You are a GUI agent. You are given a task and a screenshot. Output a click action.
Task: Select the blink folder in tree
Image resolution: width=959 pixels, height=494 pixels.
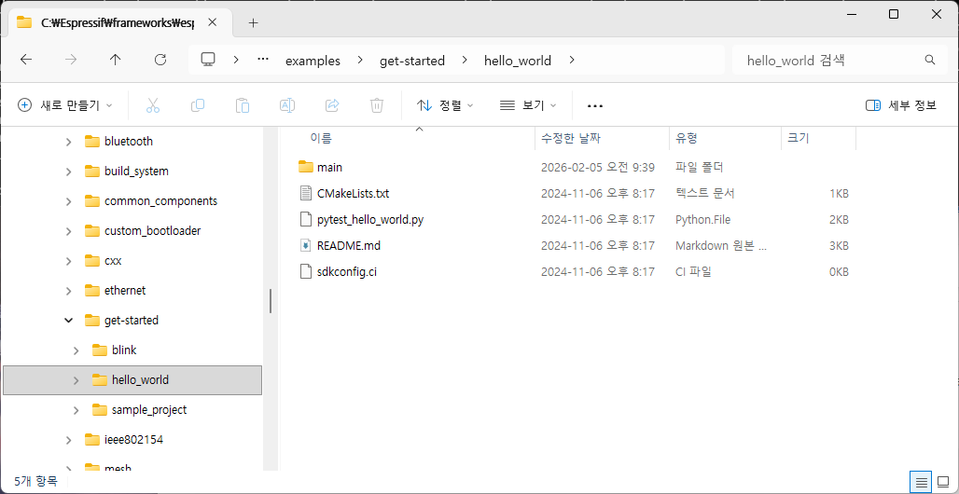pyautogui.click(x=124, y=350)
